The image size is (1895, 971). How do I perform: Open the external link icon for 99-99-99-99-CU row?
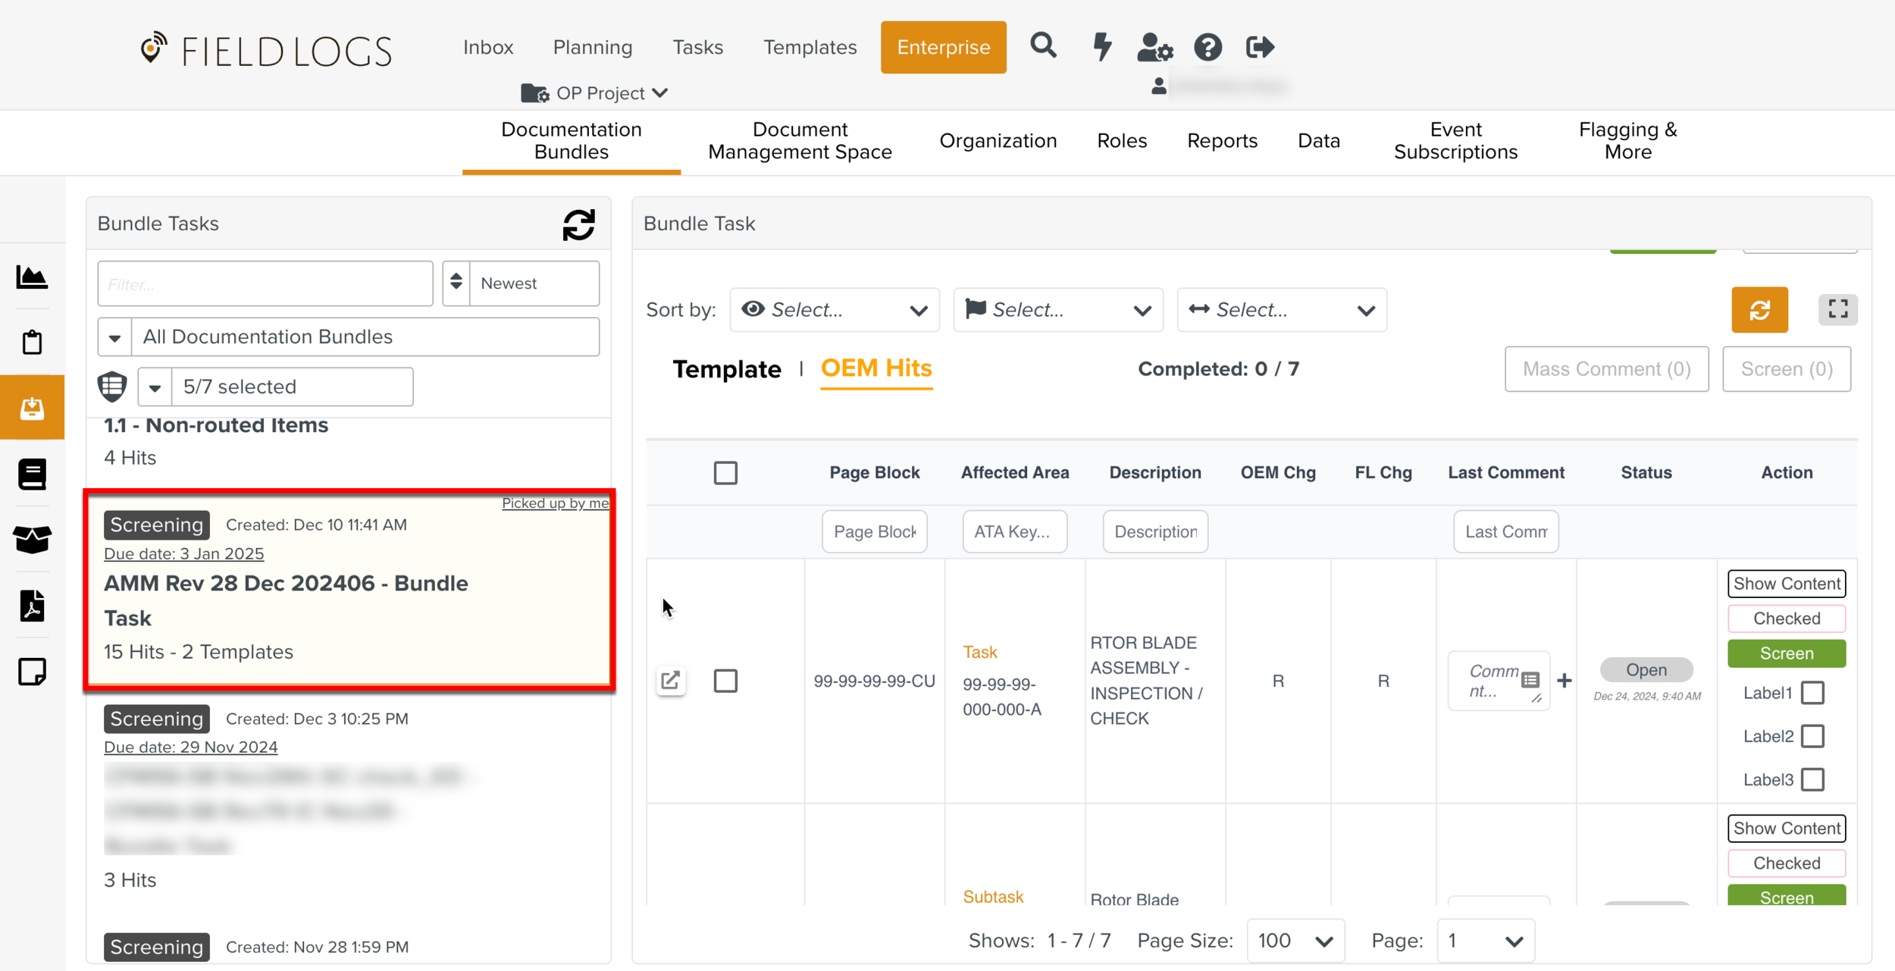tap(671, 680)
